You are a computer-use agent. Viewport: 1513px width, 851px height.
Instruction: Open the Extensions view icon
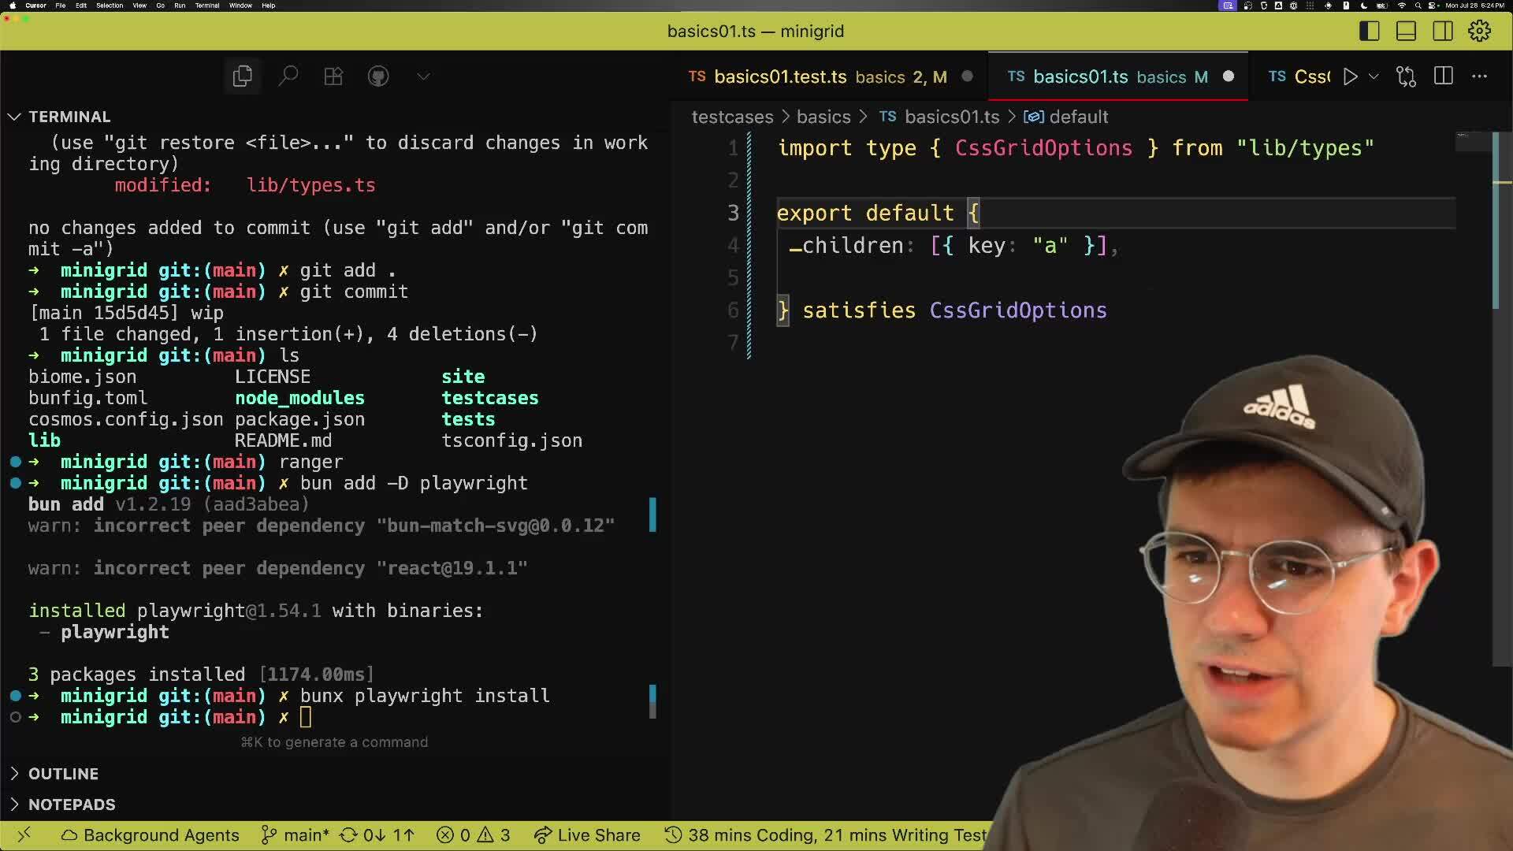[x=333, y=76]
